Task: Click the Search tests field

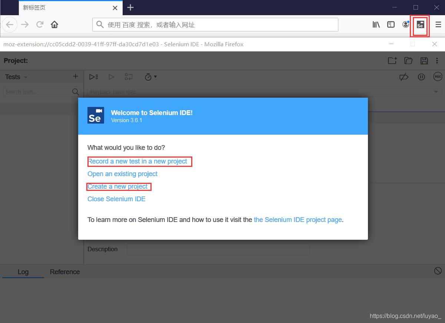Action: [42, 92]
